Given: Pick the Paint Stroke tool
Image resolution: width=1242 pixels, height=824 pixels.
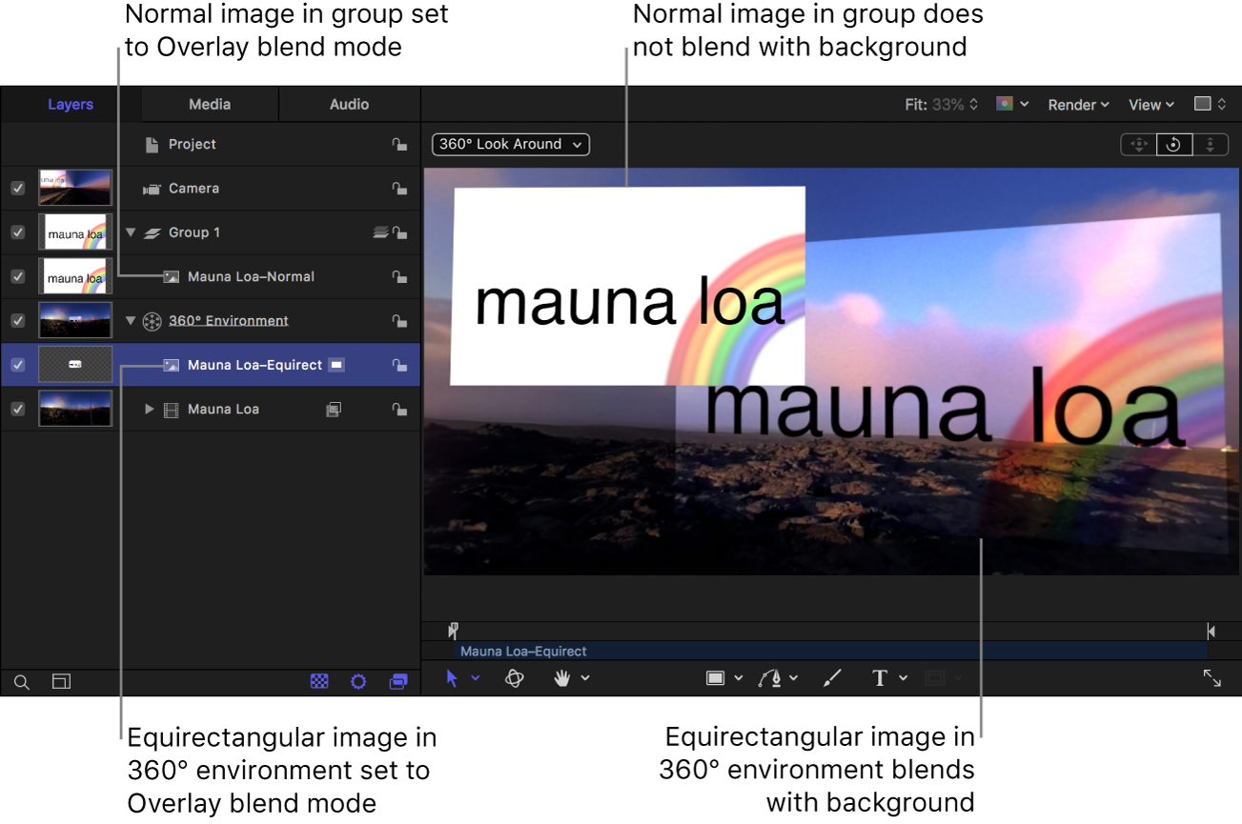Looking at the screenshot, I should coord(830,677).
